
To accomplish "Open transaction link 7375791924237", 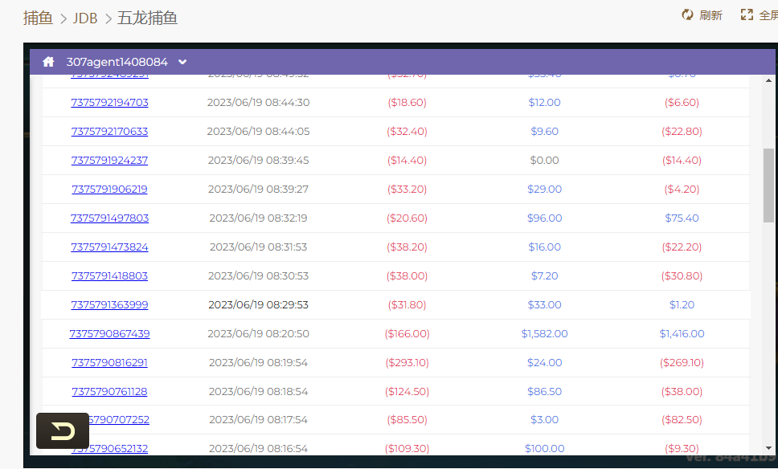I will [x=109, y=161].
